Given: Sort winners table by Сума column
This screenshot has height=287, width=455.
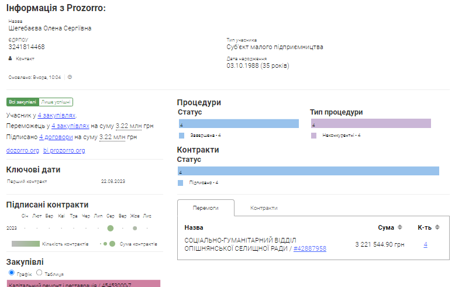Looking at the screenshot, I should tap(399, 227).
